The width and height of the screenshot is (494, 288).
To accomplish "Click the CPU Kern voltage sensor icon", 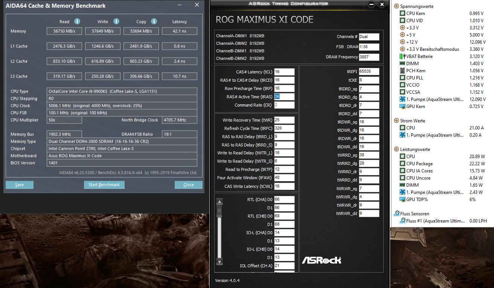I will [x=403, y=14].
